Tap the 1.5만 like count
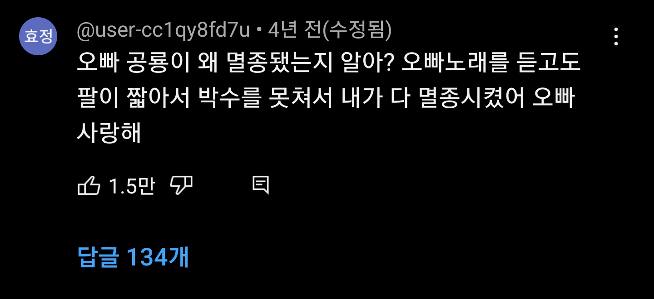654x299 pixels. [132, 186]
